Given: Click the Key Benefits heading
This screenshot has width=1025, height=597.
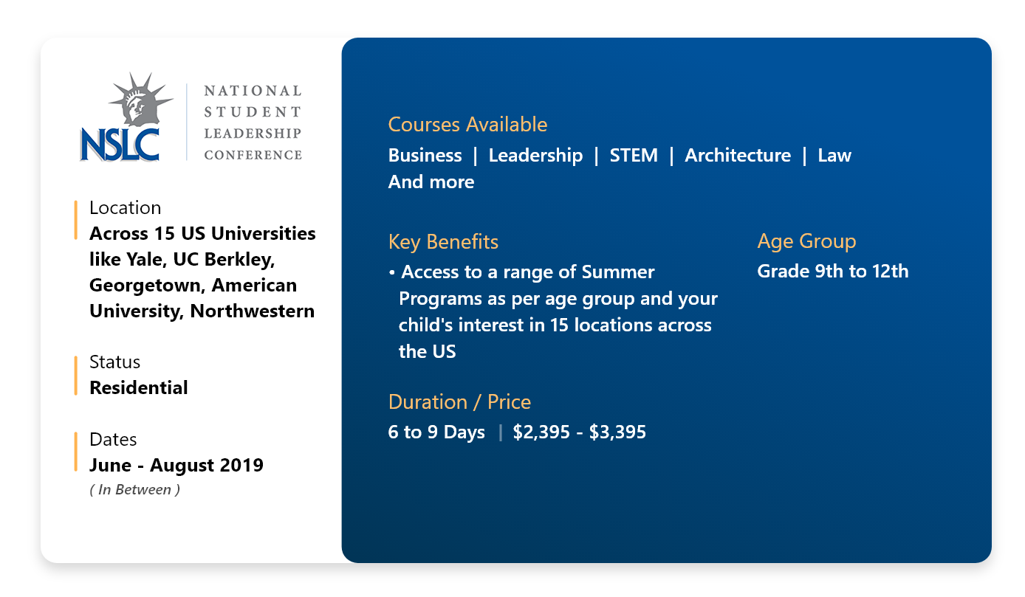Looking at the screenshot, I should pyautogui.click(x=443, y=242).
